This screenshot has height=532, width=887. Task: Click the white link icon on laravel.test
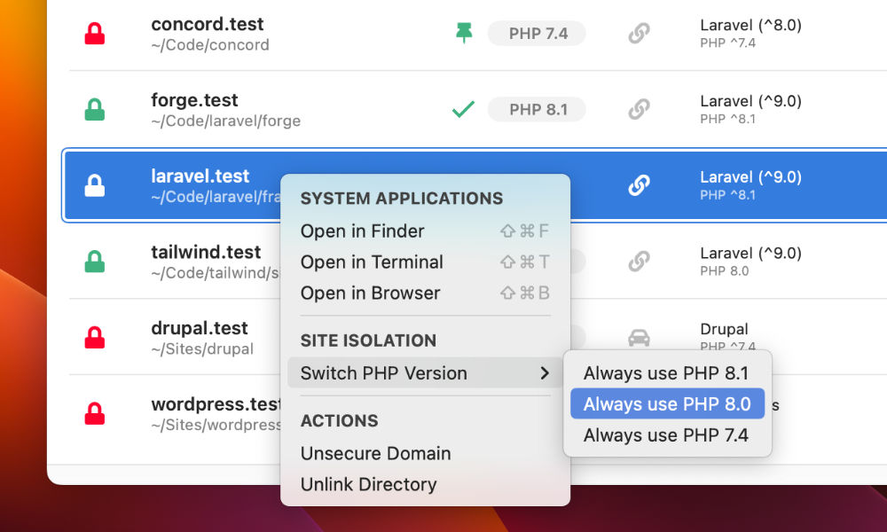pyautogui.click(x=639, y=185)
